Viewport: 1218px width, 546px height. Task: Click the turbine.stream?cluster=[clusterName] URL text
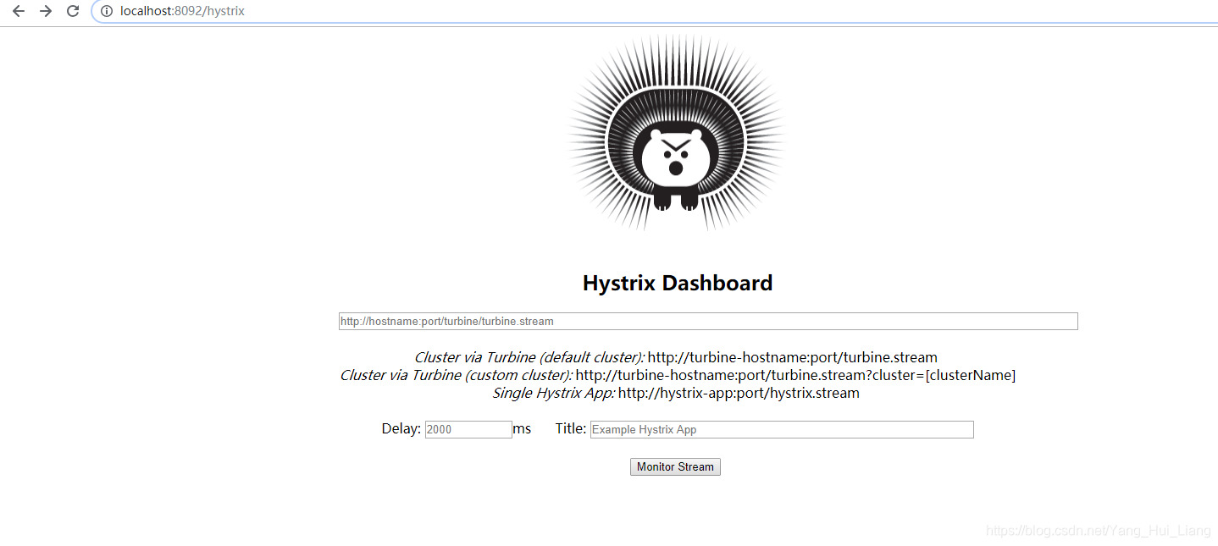tap(795, 375)
